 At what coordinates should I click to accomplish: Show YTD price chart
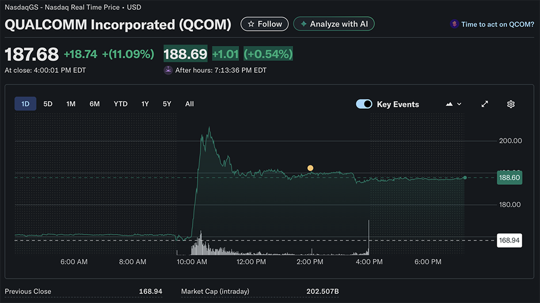120,104
